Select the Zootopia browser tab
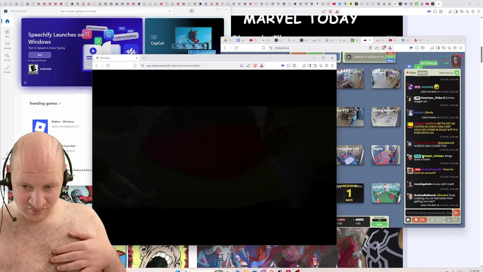The image size is (483, 272). tap(117, 58)
